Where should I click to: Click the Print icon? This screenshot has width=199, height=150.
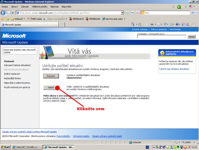click(x=152, y=24)
